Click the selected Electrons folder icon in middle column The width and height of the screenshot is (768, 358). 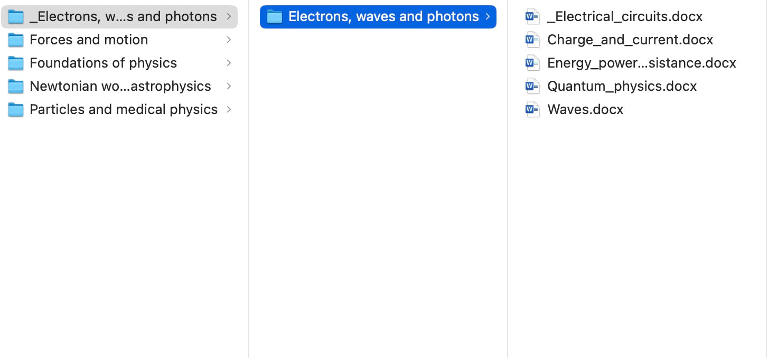275,17
